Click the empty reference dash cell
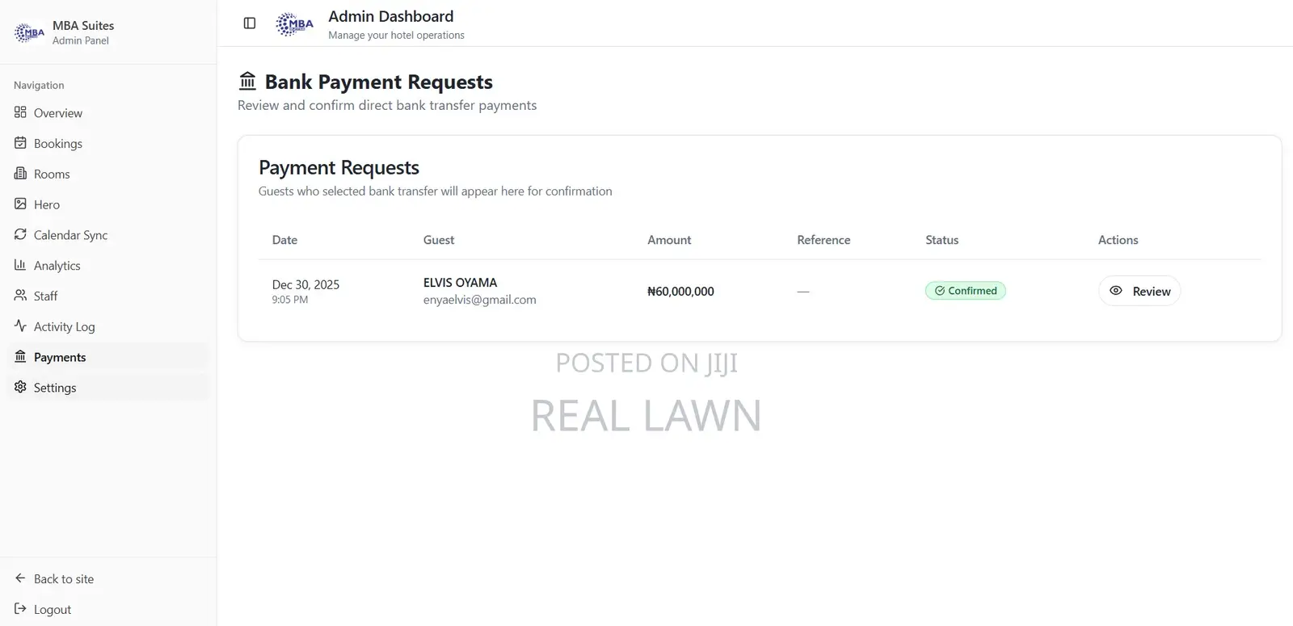1293x626 pixels. 802,292
